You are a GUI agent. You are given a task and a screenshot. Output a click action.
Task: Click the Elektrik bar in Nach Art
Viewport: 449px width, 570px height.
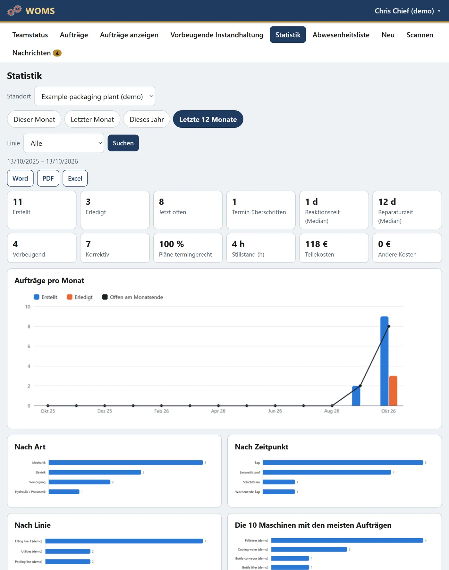click(x=95, y=472)
